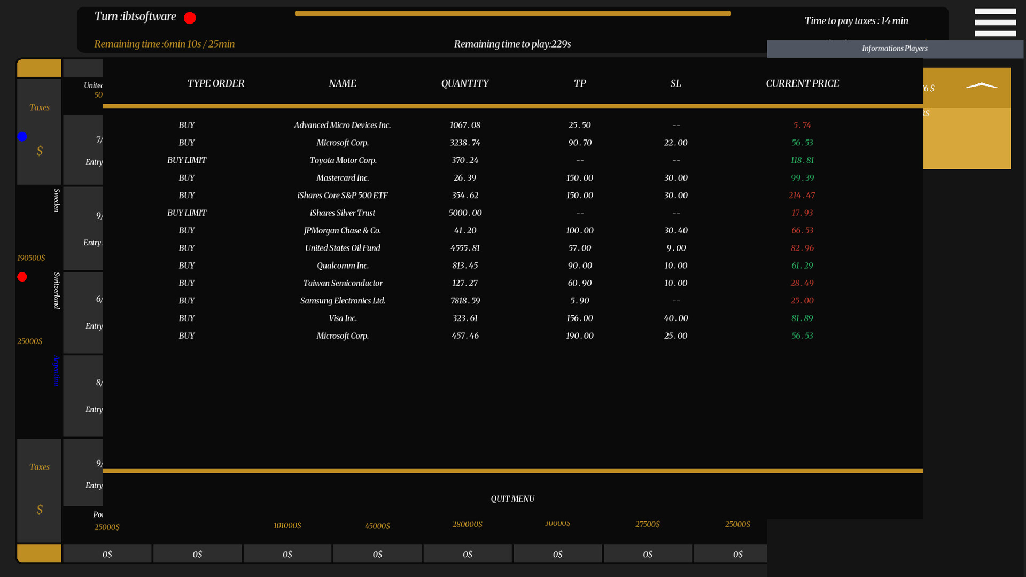Click the top-left gold corner tile
Image resolution: width=1026 pixels, height=577 pixels.
tap(39, 68)
